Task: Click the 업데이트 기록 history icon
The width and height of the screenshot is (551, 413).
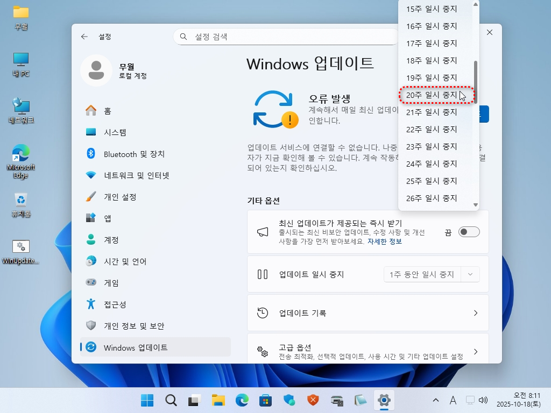Action: pos(263,313)
